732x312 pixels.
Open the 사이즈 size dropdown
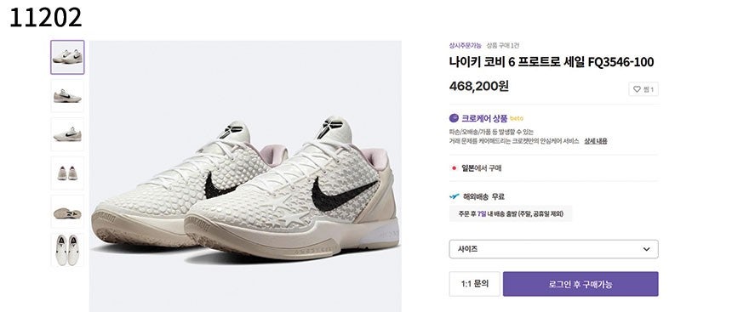click(x=553, y=249)
